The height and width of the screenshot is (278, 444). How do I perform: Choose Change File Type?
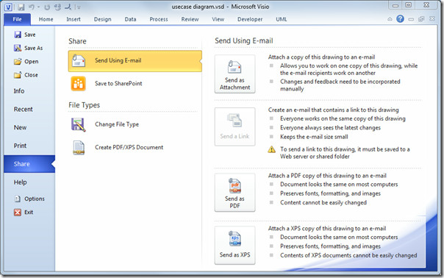[x=135, y=124]
